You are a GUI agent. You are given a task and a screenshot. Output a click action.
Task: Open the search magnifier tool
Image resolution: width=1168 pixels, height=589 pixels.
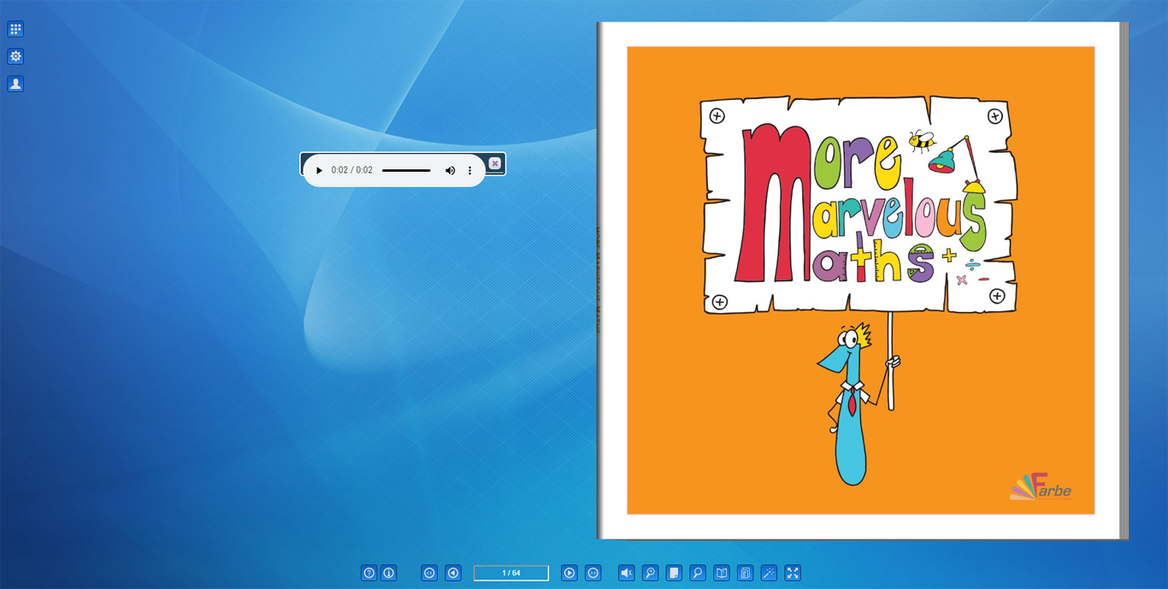[x=698, y=573]
